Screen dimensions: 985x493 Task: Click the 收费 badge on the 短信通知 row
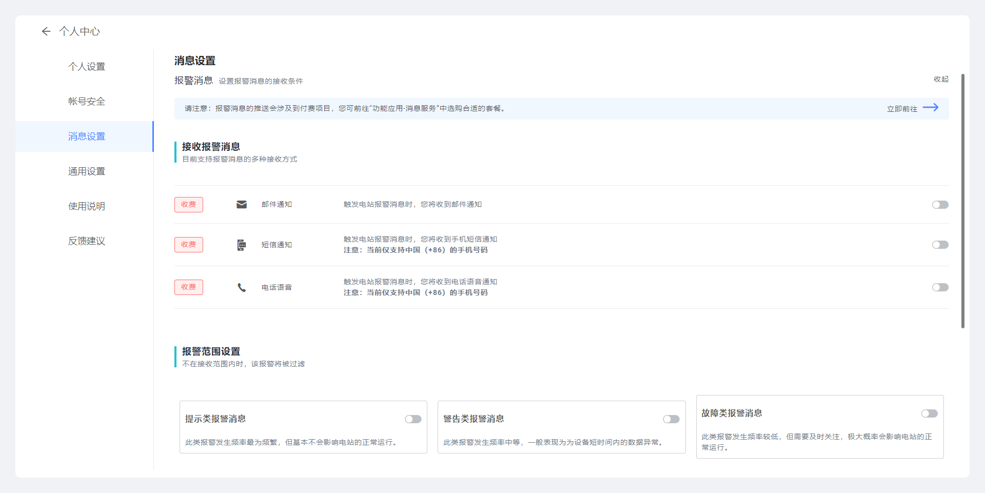[x=189, y=245]
